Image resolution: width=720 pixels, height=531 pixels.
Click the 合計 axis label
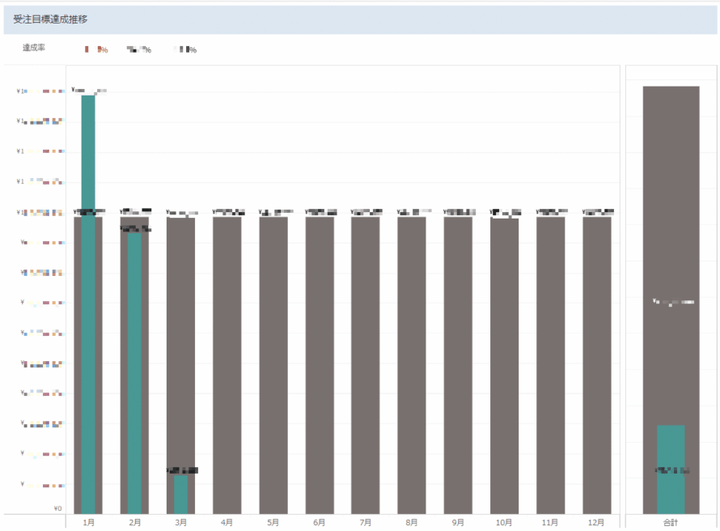pos(671,523)
